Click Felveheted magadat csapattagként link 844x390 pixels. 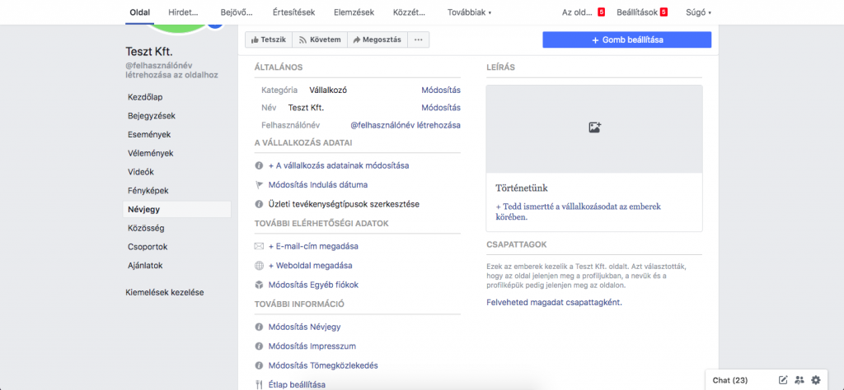pyautogui.click(x=554, y=303)
